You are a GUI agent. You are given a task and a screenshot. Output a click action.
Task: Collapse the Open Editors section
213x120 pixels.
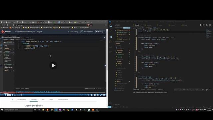point(118,28)
